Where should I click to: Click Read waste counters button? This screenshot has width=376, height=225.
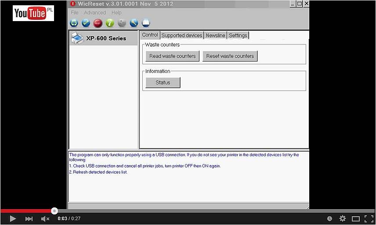click(x=172, y=56)
